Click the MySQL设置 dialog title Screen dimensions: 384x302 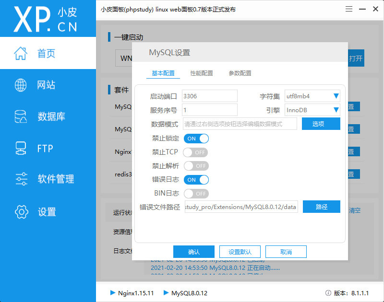169,53
